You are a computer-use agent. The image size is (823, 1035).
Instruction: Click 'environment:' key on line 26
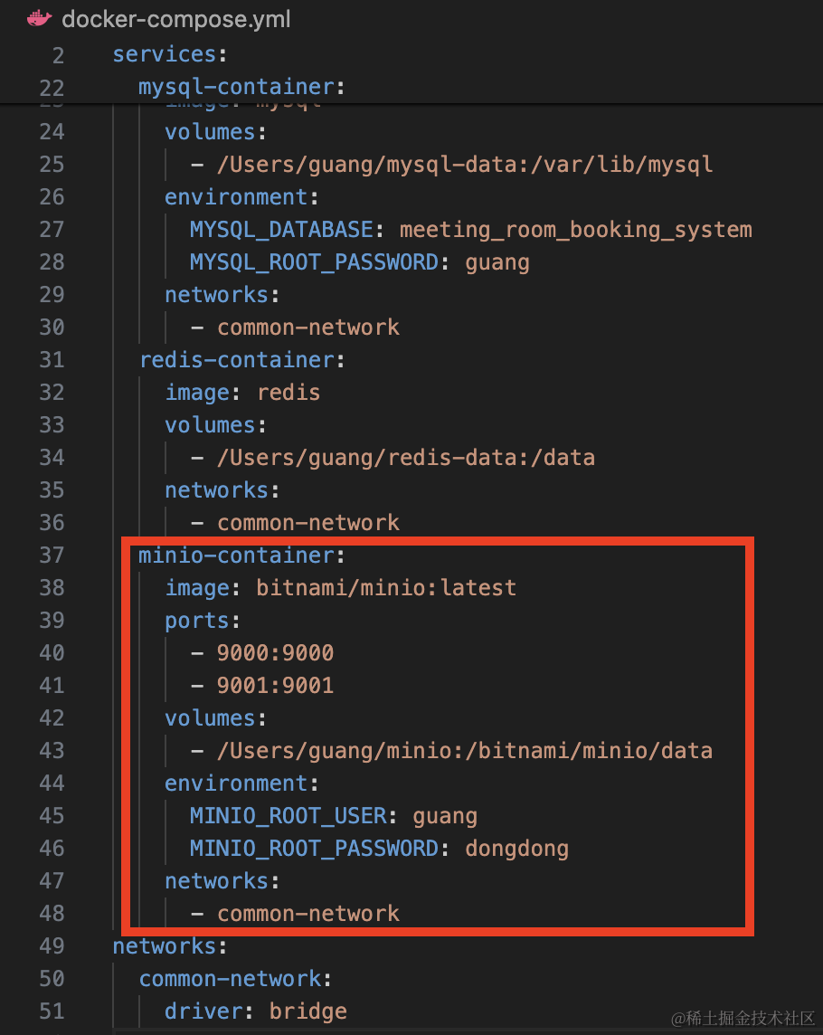pyautogui.click(x=241, y=196)
